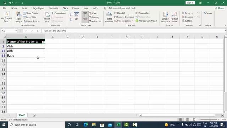Switch to the Home tab
Viewport: 227px width, 128px height.
[14, 8]
